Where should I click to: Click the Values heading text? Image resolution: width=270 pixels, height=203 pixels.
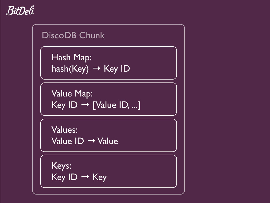[x=65, y=130]
